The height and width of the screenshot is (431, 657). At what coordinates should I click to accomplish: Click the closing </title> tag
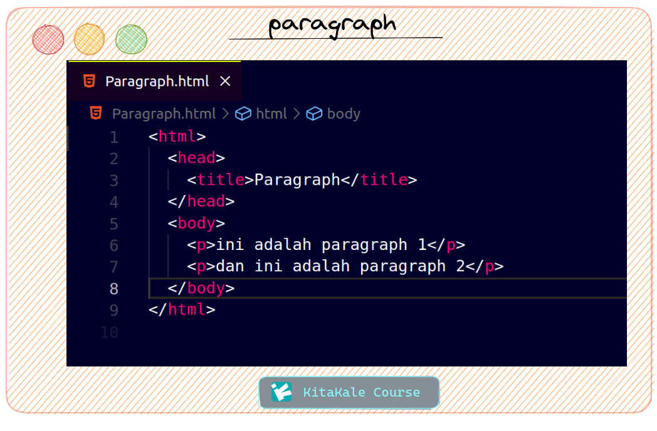(379, 180)
